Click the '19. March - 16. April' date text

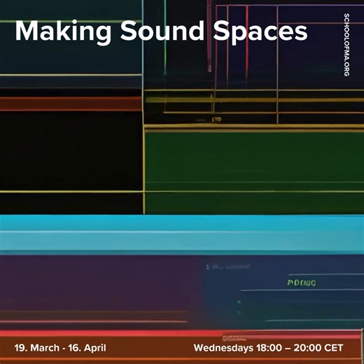pyautogui.click(x=60, y=348)
